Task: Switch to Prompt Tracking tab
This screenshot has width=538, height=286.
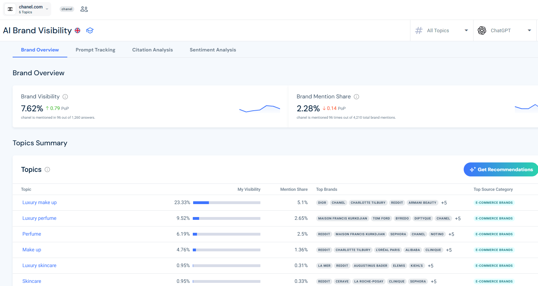Action: pyautogui.click(x=95, y=50)
